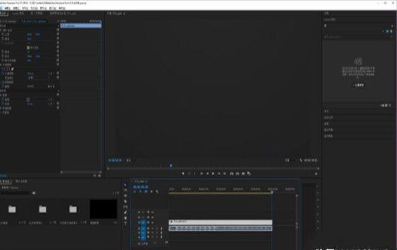397x250 pixels.
Task: Select the Type tool
Action: 125,223
